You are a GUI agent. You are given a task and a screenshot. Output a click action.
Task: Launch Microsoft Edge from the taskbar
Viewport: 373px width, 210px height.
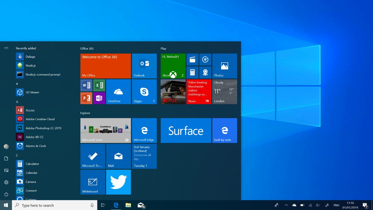click(116, 205)
